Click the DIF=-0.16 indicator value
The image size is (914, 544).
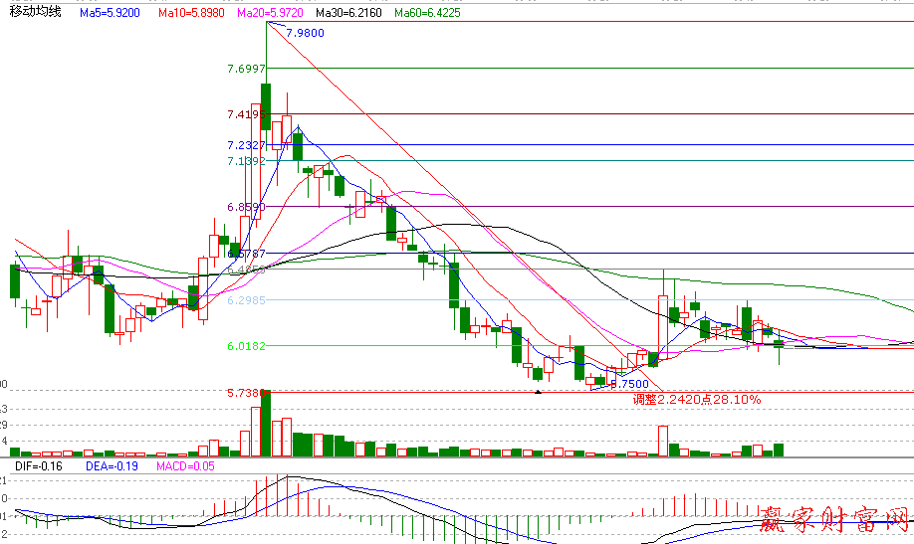coord(38,465)
